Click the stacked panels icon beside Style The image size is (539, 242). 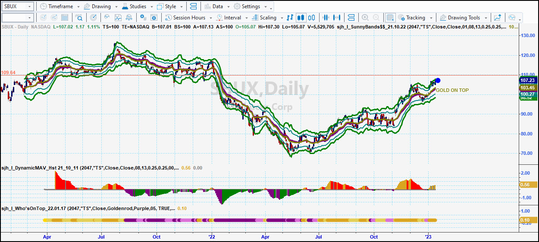[x=193, y=6]
